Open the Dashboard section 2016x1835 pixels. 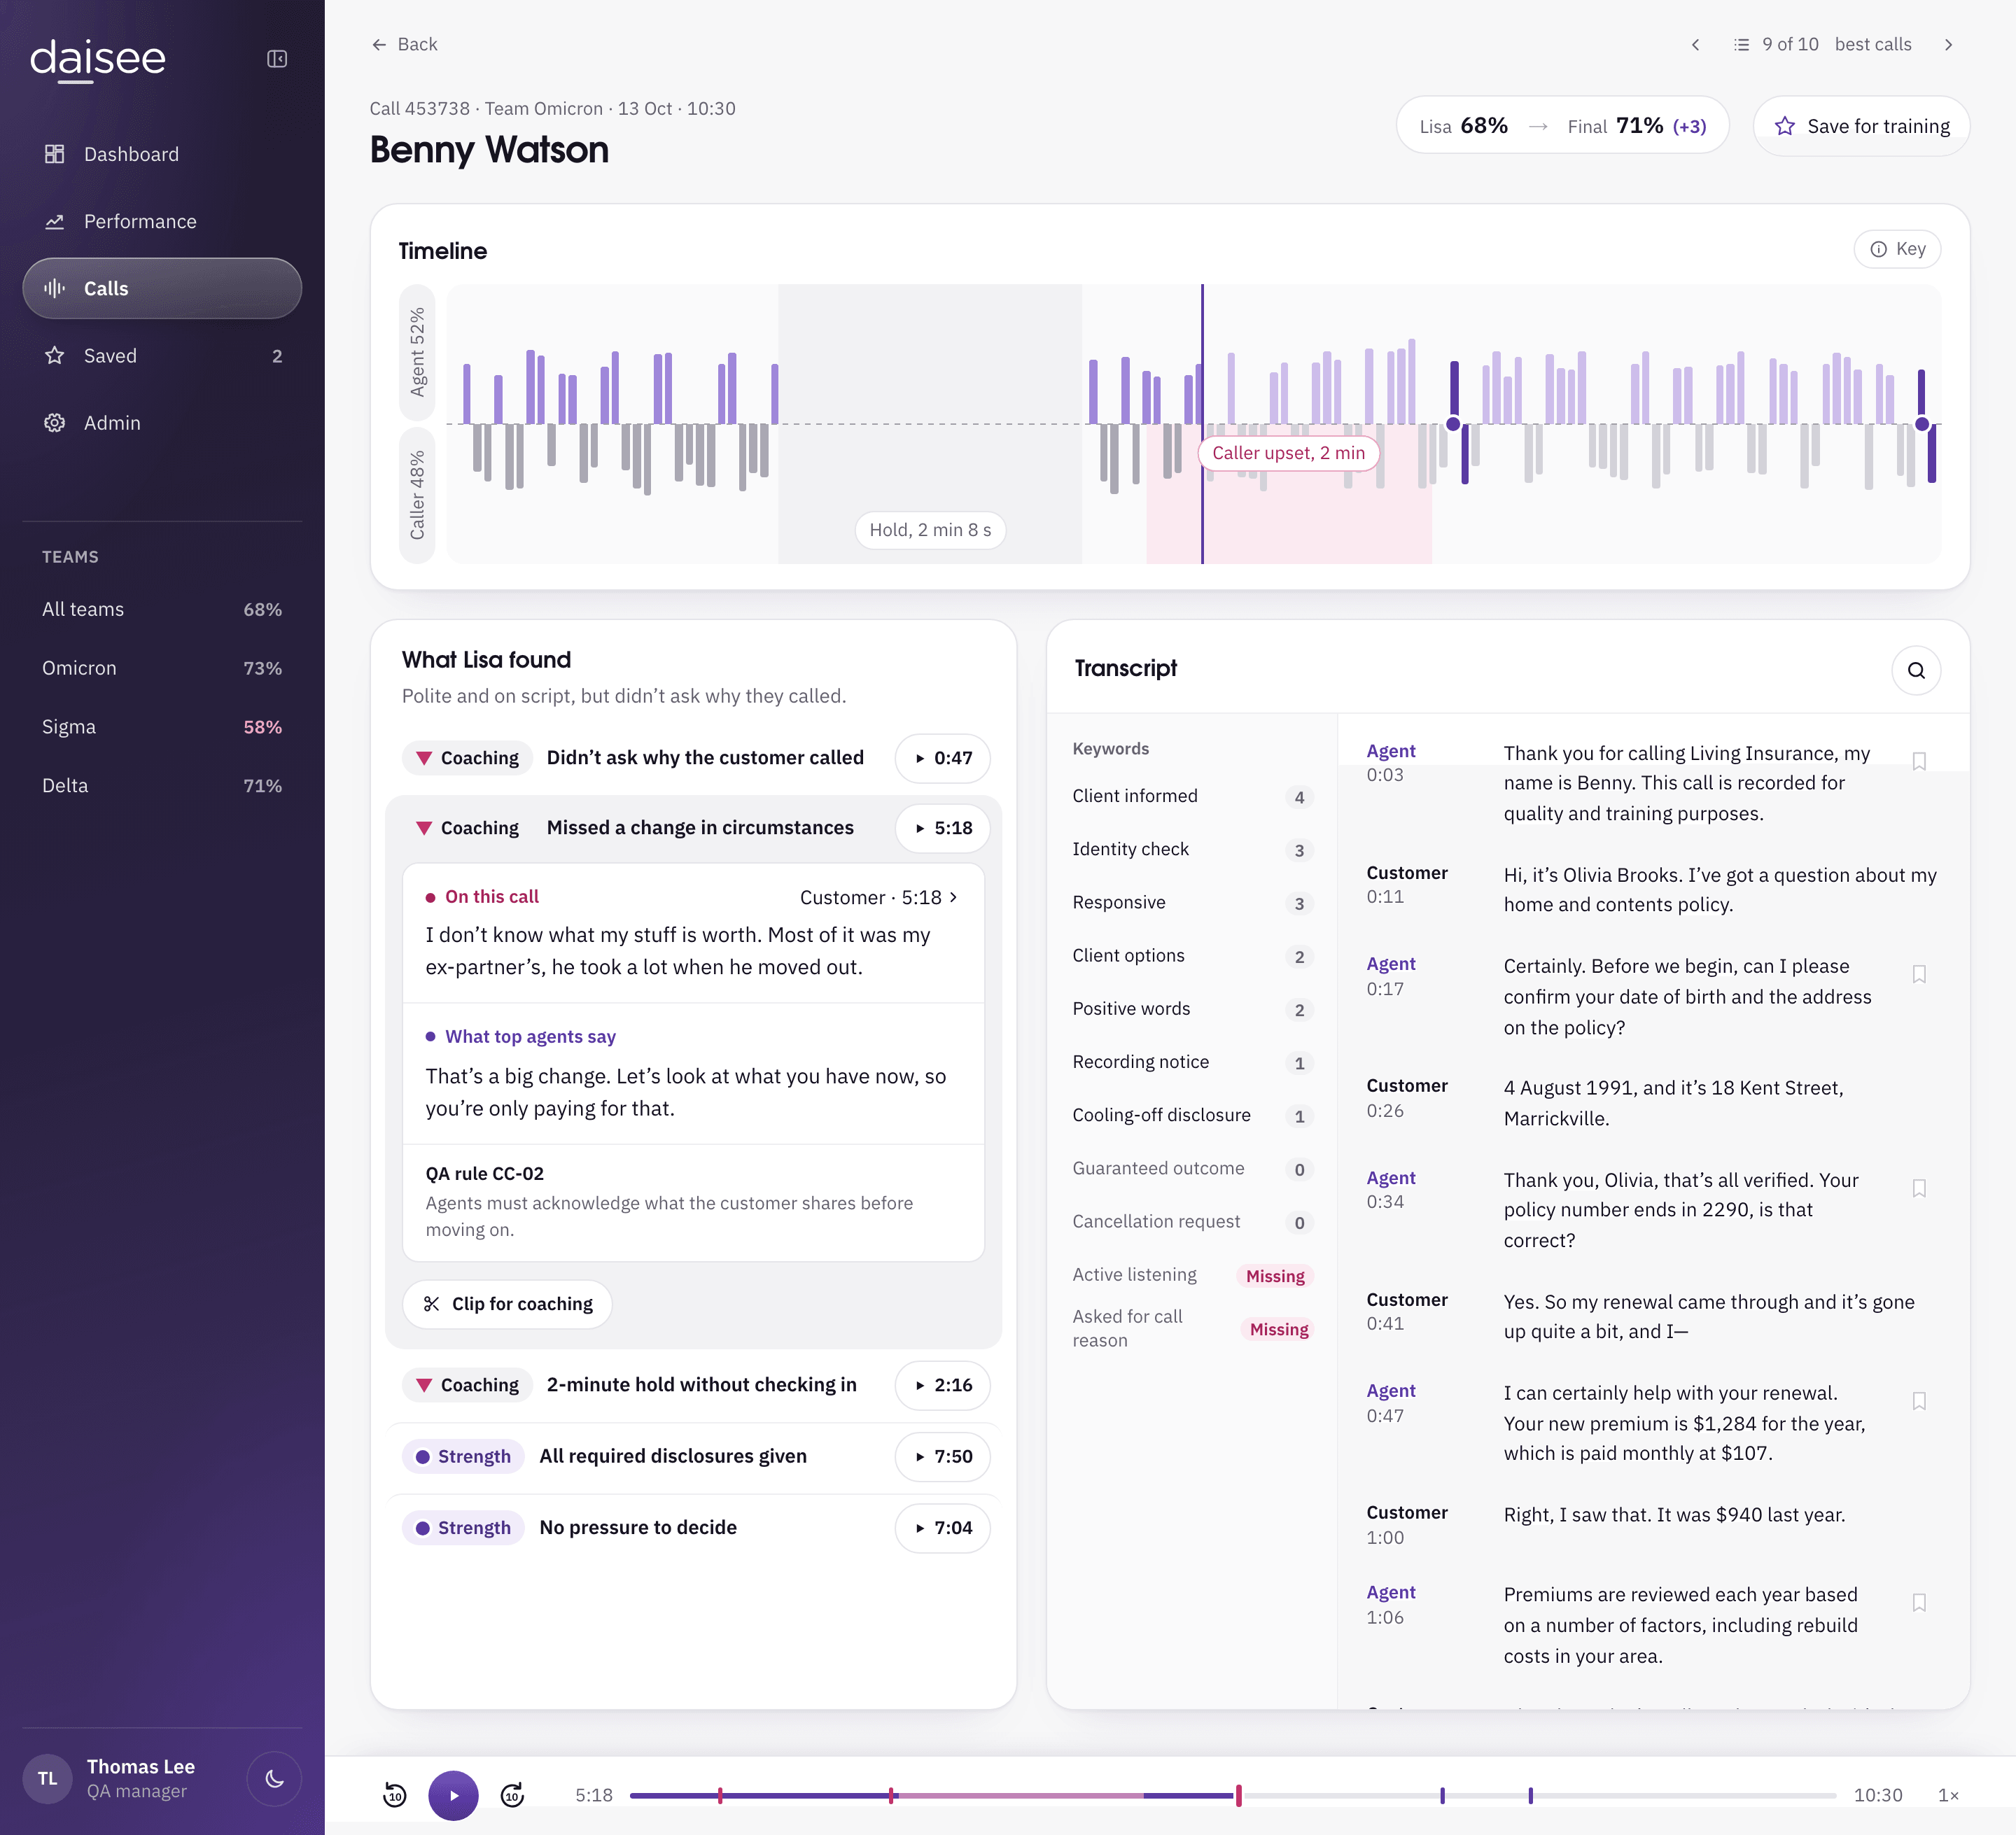tap(162, 154)
